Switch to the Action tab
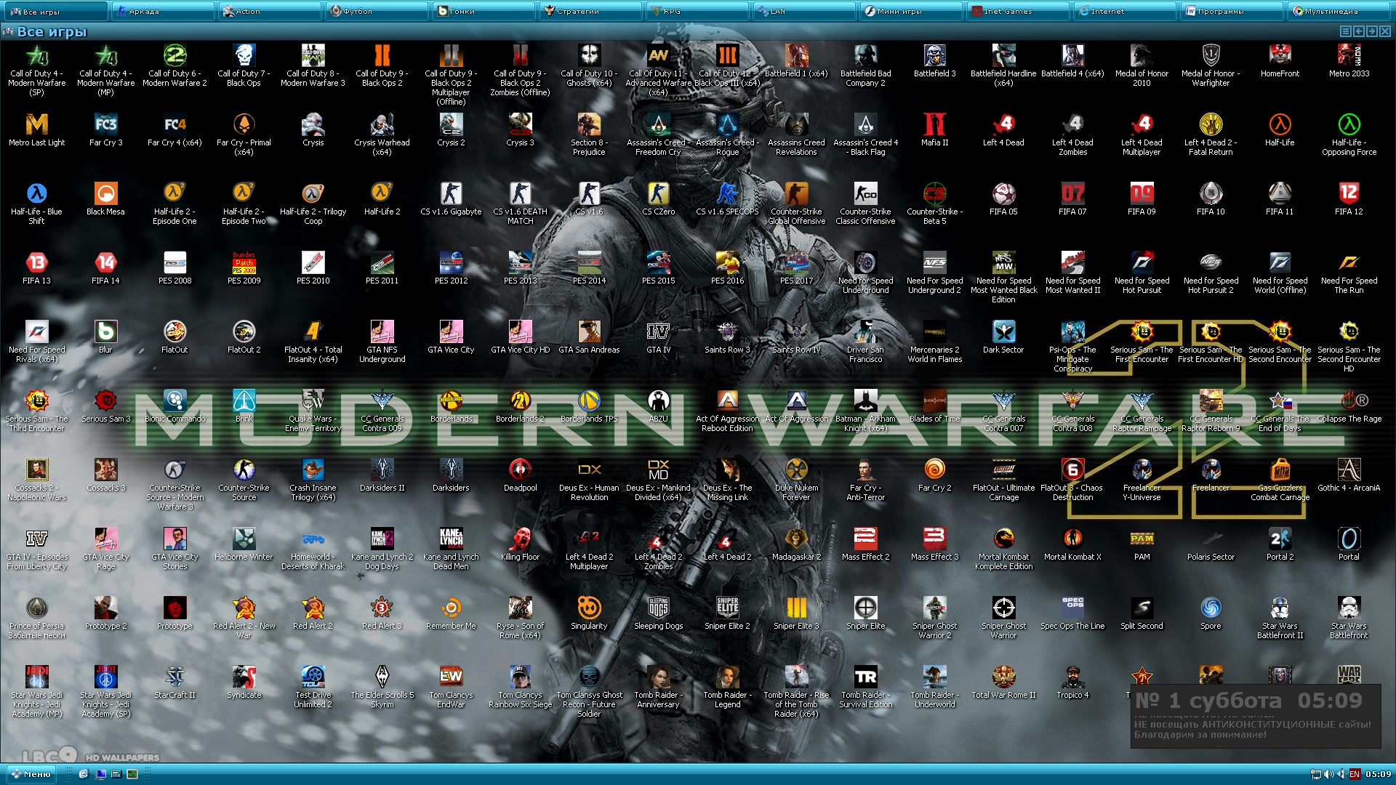This screenshot has width=1396, height=785. (x=270, y=11)
